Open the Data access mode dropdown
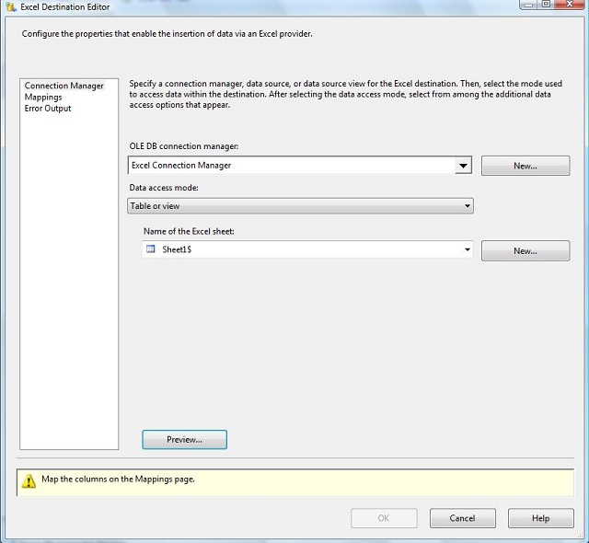This screenshot has height=543, width=589. click(x=300, y=206)
